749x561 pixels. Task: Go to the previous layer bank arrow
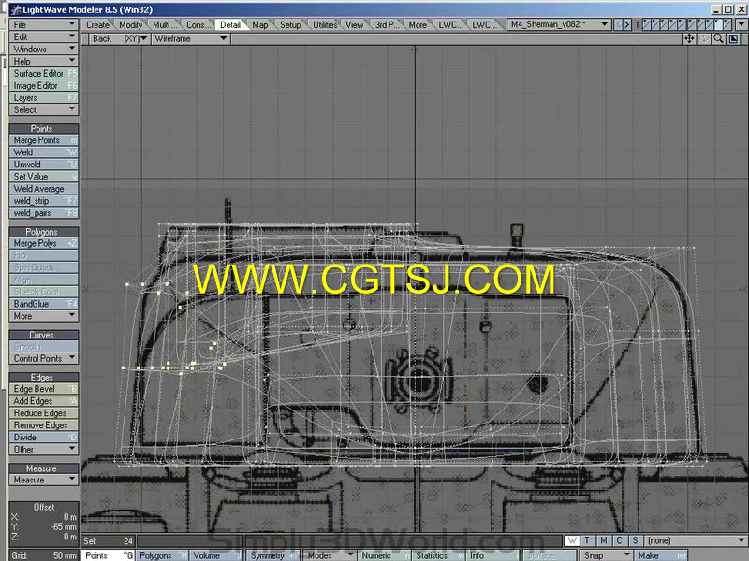(619, 24)
